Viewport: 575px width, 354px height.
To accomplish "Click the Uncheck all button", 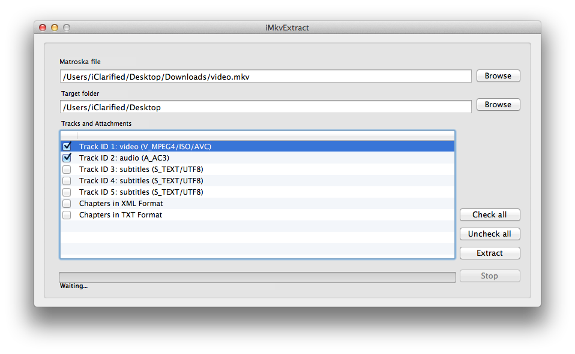I will tap(490, 234).
